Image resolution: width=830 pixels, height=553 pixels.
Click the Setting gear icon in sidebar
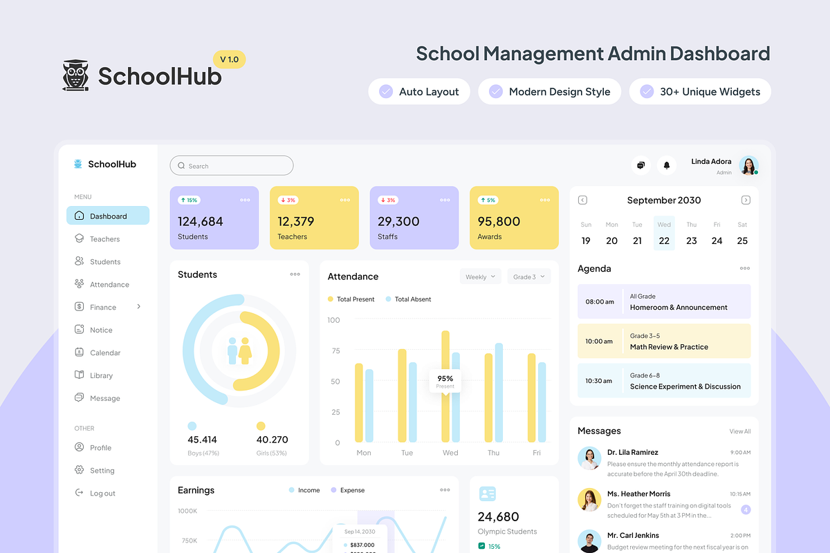(x=79, y=470)
